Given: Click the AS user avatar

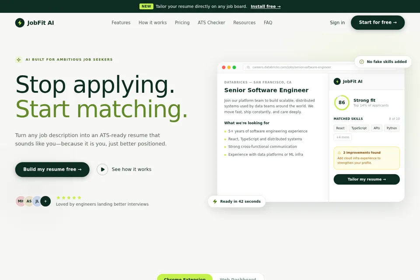Looking at the screenshot, I should coord(29,201).
